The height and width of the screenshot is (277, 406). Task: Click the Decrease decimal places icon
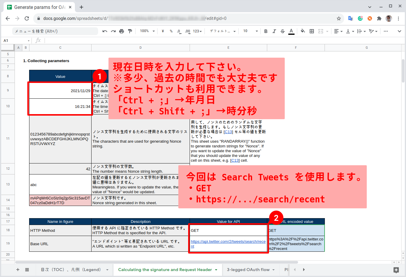point(179,31)
